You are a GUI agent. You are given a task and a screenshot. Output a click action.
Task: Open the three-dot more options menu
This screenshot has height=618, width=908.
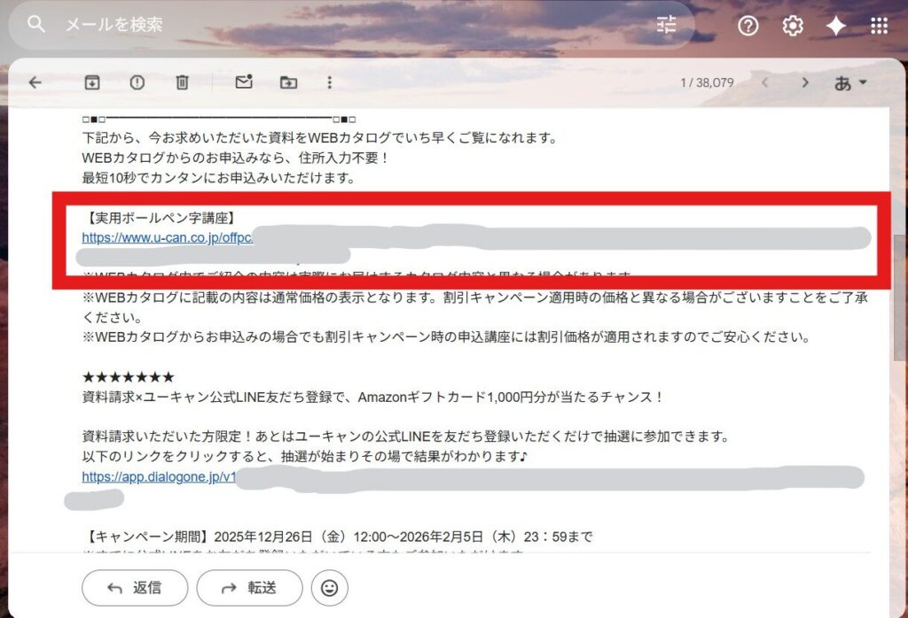pos(330,82)
